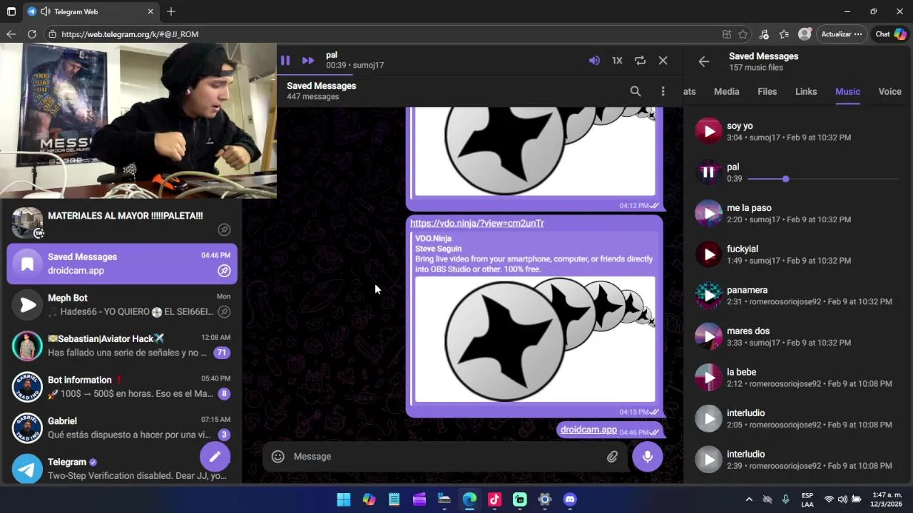Go back in browser history
The height and width of the screenshot is (513, 913).
pyautogui.click(x=11, y=33)
